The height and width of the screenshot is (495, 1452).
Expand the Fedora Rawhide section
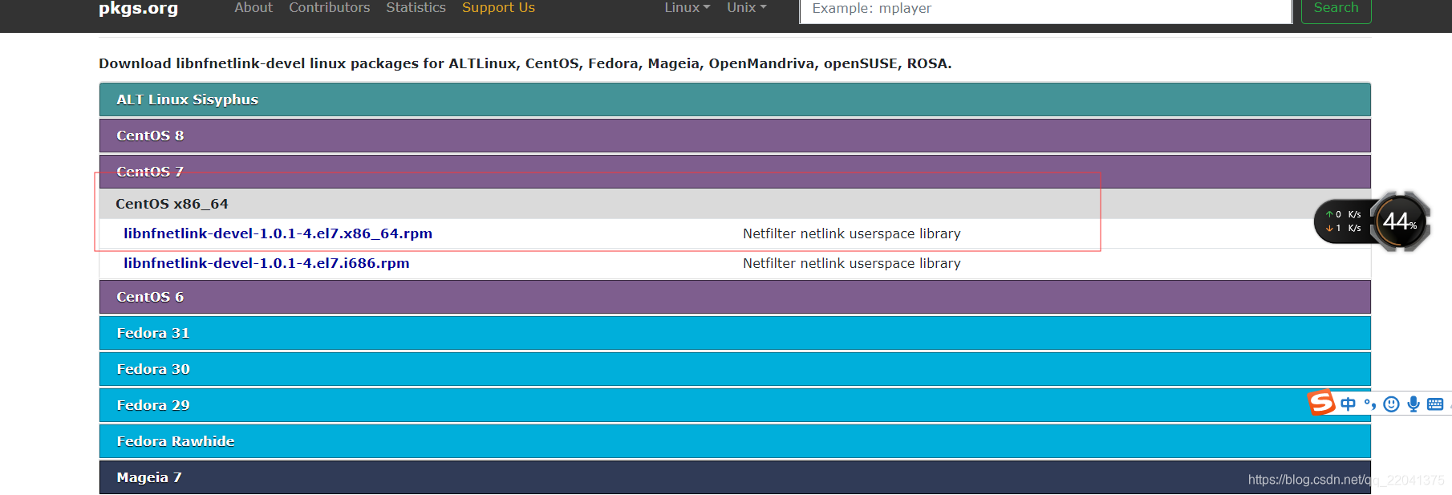coord(735,441)
